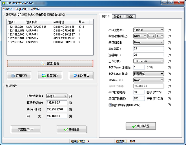Screen dimensions: 186x145
Task: Click help [?] next to 网关 field
Action: point(70,116)
